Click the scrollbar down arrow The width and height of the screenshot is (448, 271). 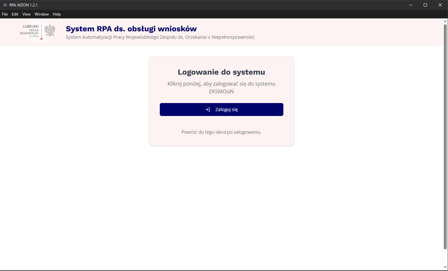point(445,266)
